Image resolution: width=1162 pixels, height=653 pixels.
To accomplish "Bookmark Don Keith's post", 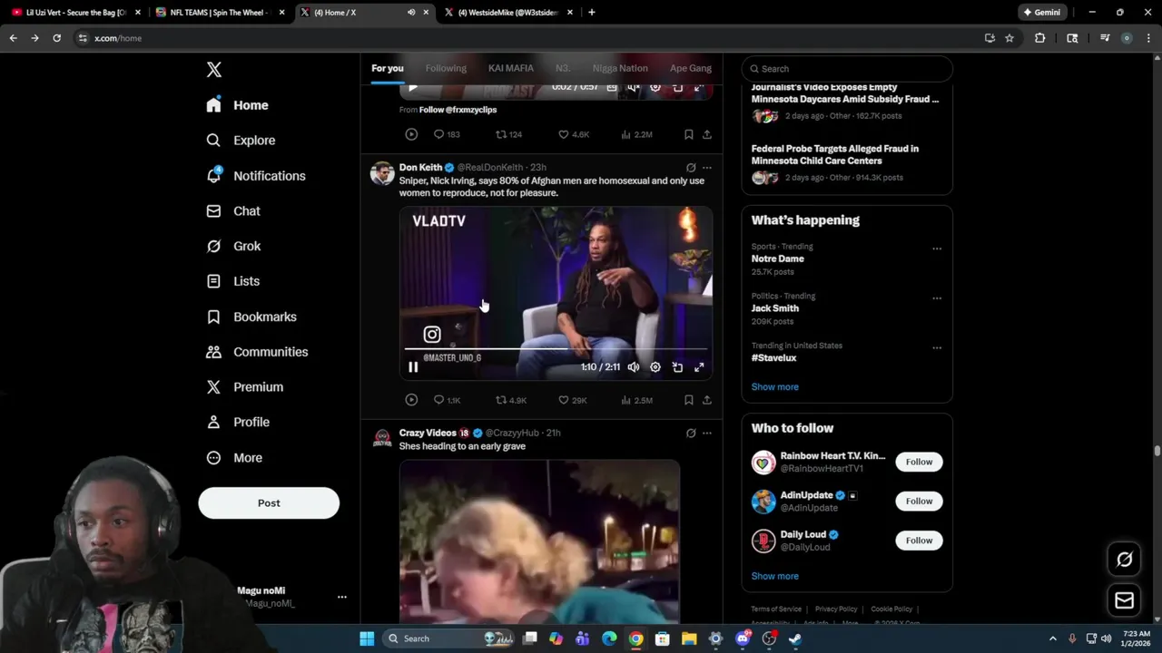I will [689, 400].
